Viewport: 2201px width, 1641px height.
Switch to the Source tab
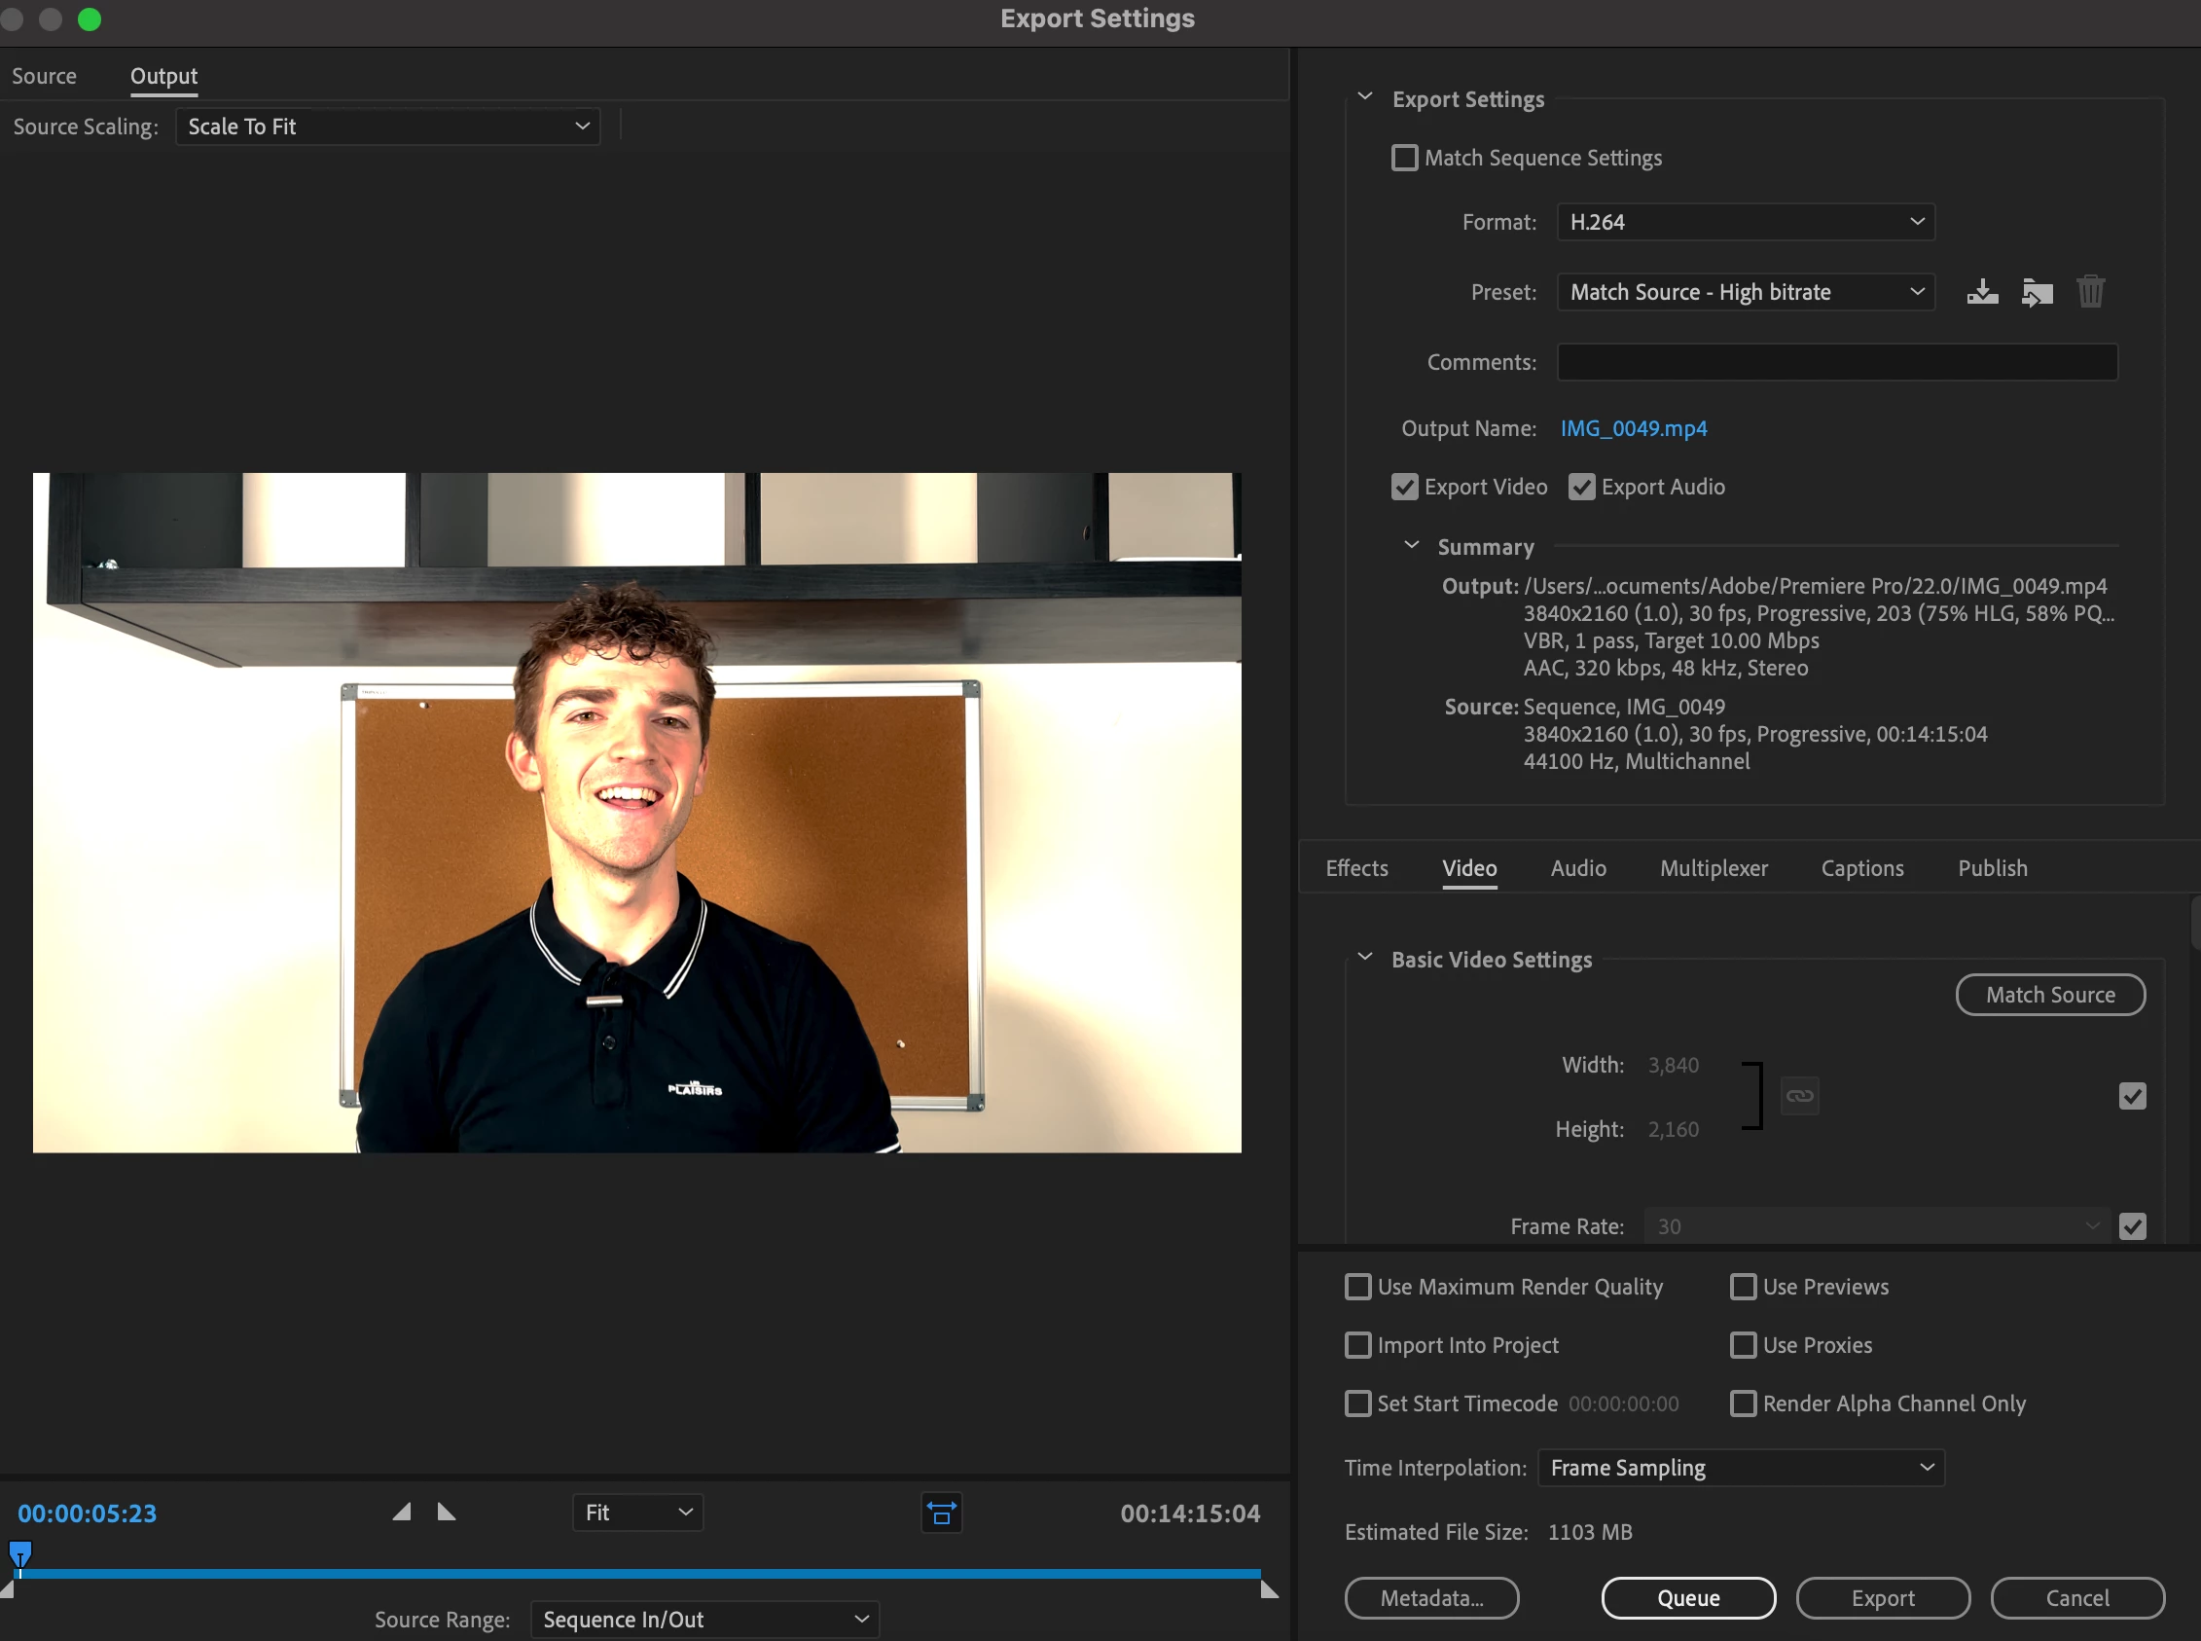(x=44, y=77)
